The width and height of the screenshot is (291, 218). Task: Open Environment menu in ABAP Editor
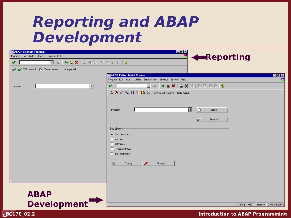coord(150,79)
